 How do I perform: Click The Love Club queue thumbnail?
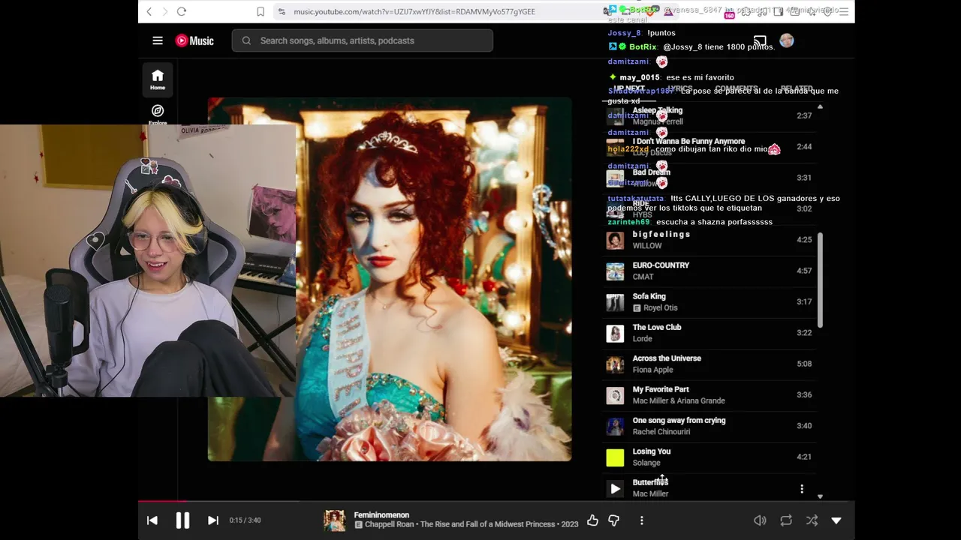615,333
